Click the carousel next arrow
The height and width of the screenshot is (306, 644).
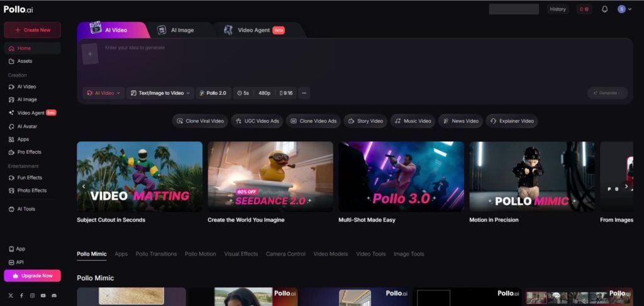tap(626, 186)
